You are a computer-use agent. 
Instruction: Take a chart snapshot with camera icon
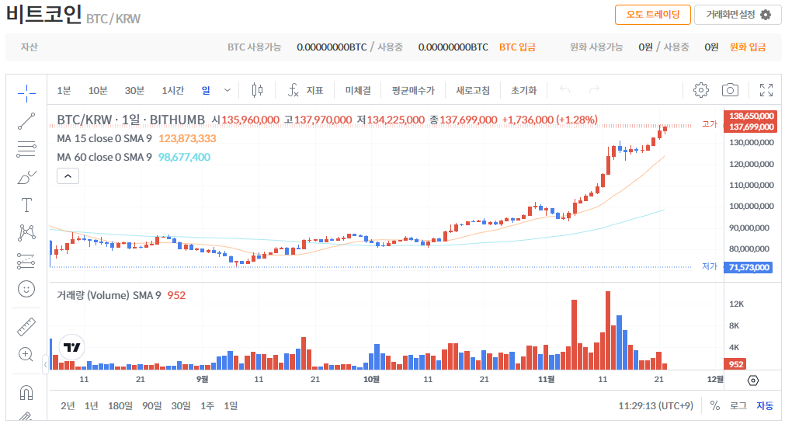coord(730,90)
